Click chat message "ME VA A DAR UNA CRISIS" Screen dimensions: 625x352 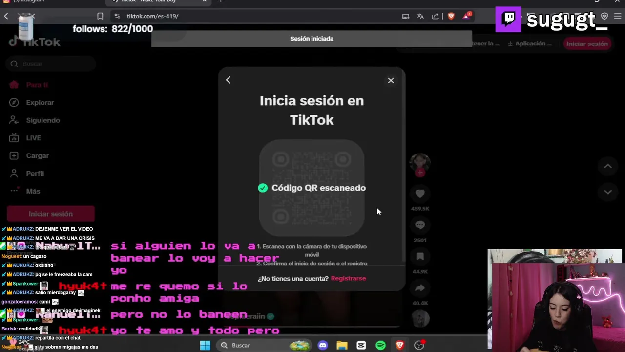[65, 238]
